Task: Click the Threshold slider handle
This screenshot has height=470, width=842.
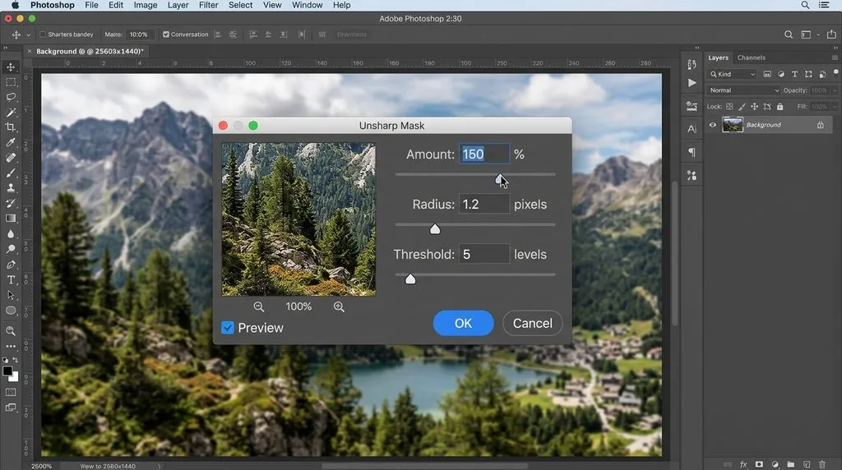Action: pos(410,279)
